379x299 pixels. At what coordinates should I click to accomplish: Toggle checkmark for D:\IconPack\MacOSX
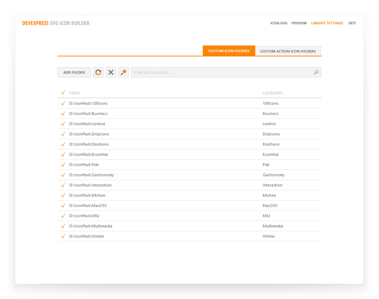point(63,206)
